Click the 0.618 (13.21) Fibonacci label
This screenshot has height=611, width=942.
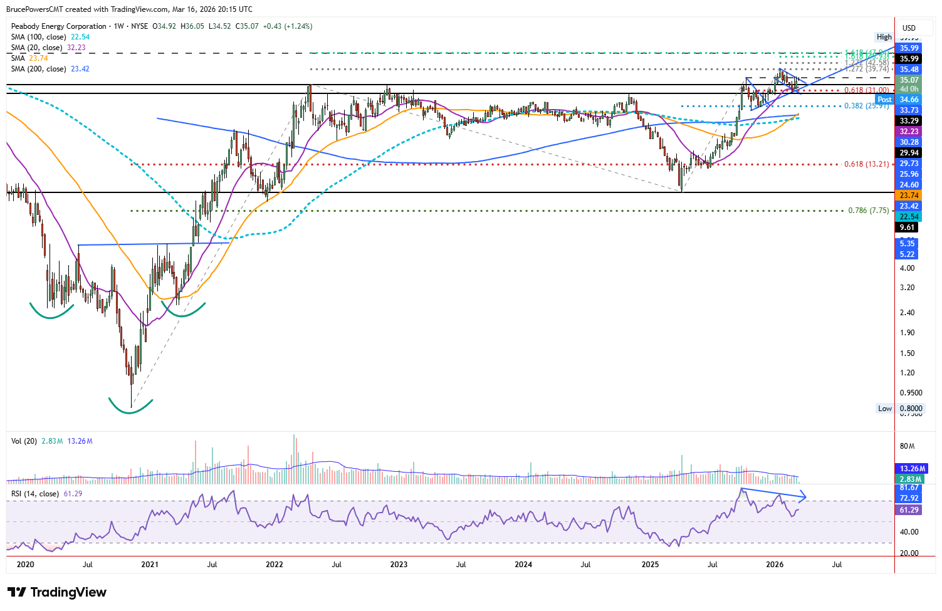(866, 164)
